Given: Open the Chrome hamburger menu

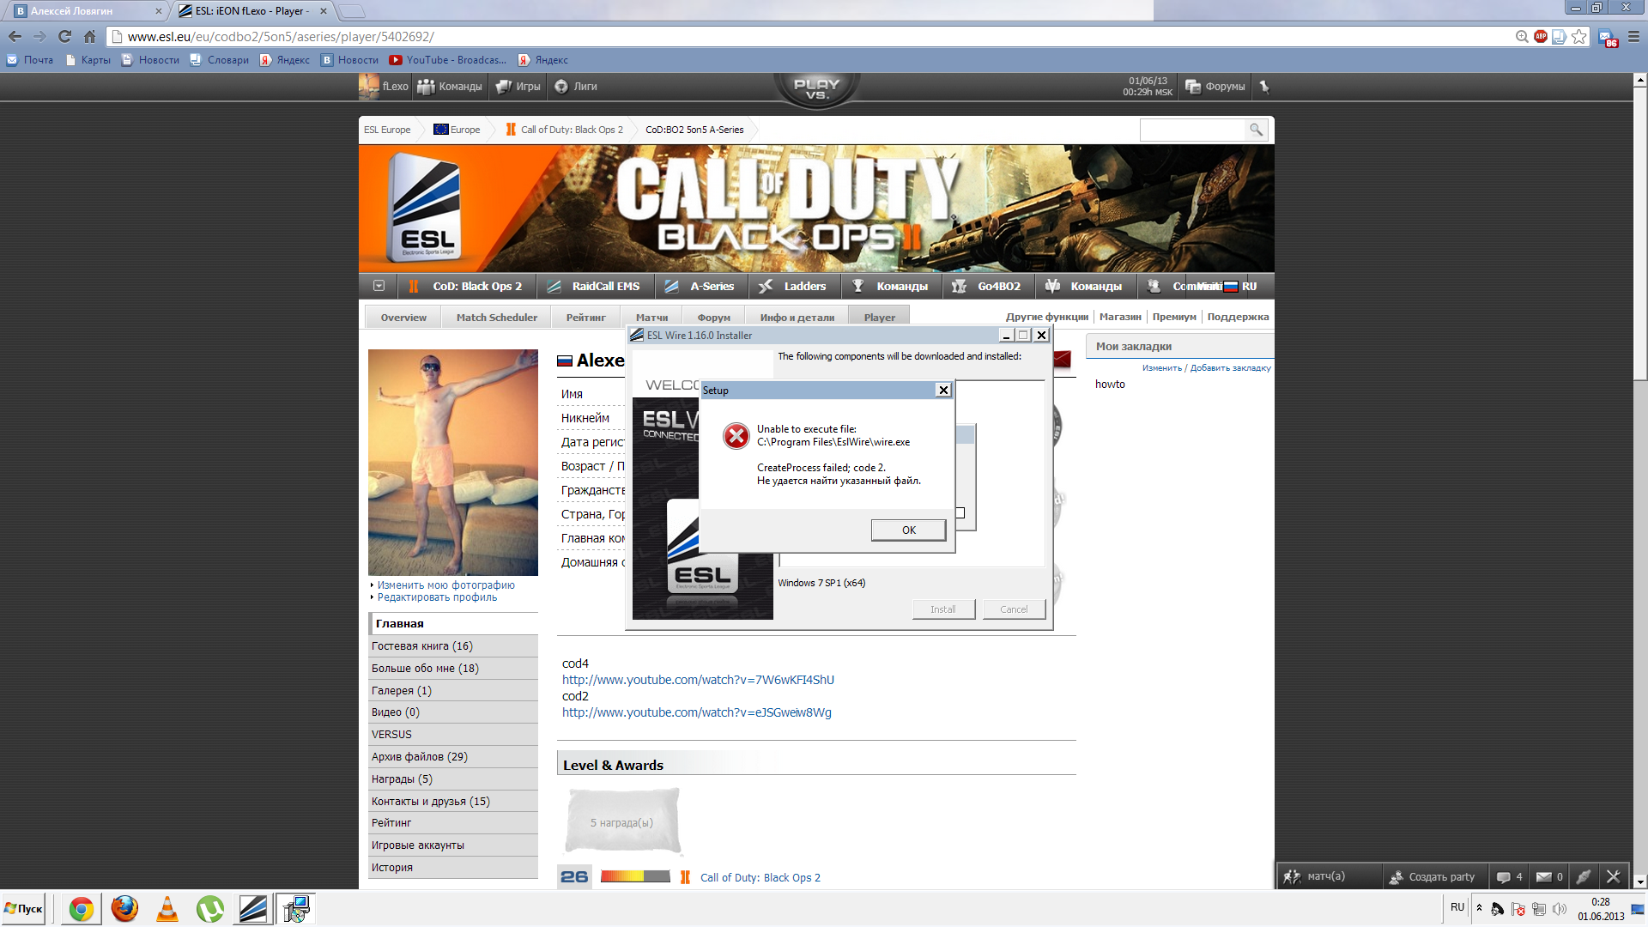Looking at the screenshot, I should pyautogui.click(x=1633, y=36).
